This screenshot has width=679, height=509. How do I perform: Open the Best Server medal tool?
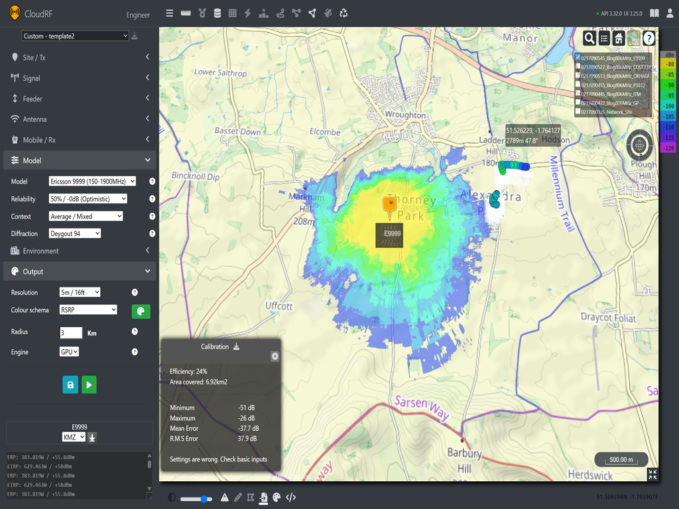pos(202,13)
